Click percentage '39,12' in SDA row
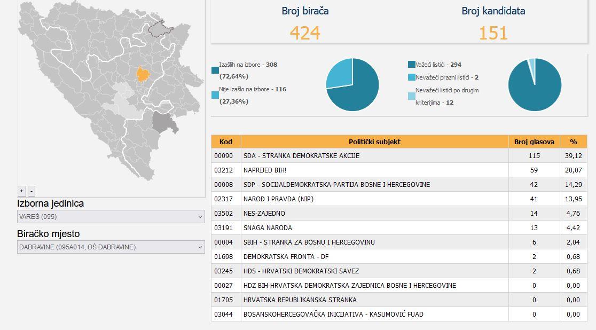This screenshot has width=596, height=330. point(573,156)
